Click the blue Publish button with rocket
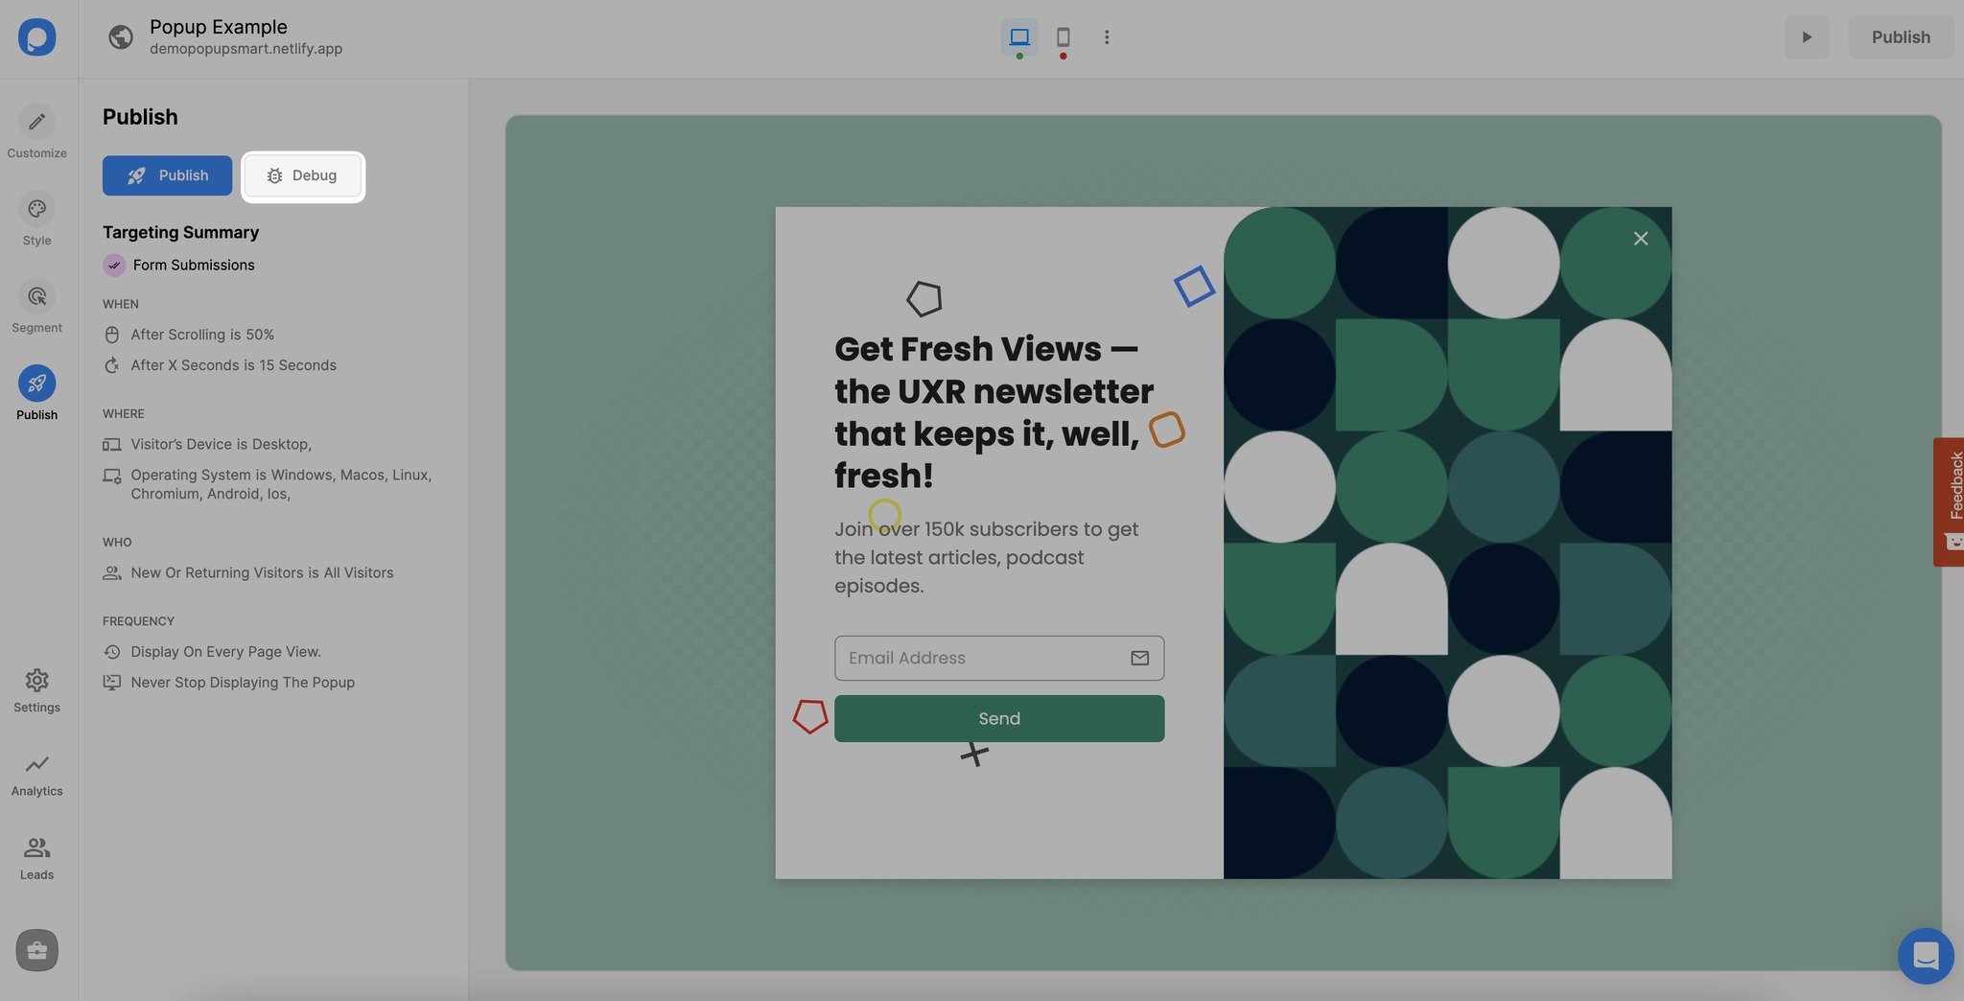This screenshot has width=1964, height=1001. click(167, 175)
